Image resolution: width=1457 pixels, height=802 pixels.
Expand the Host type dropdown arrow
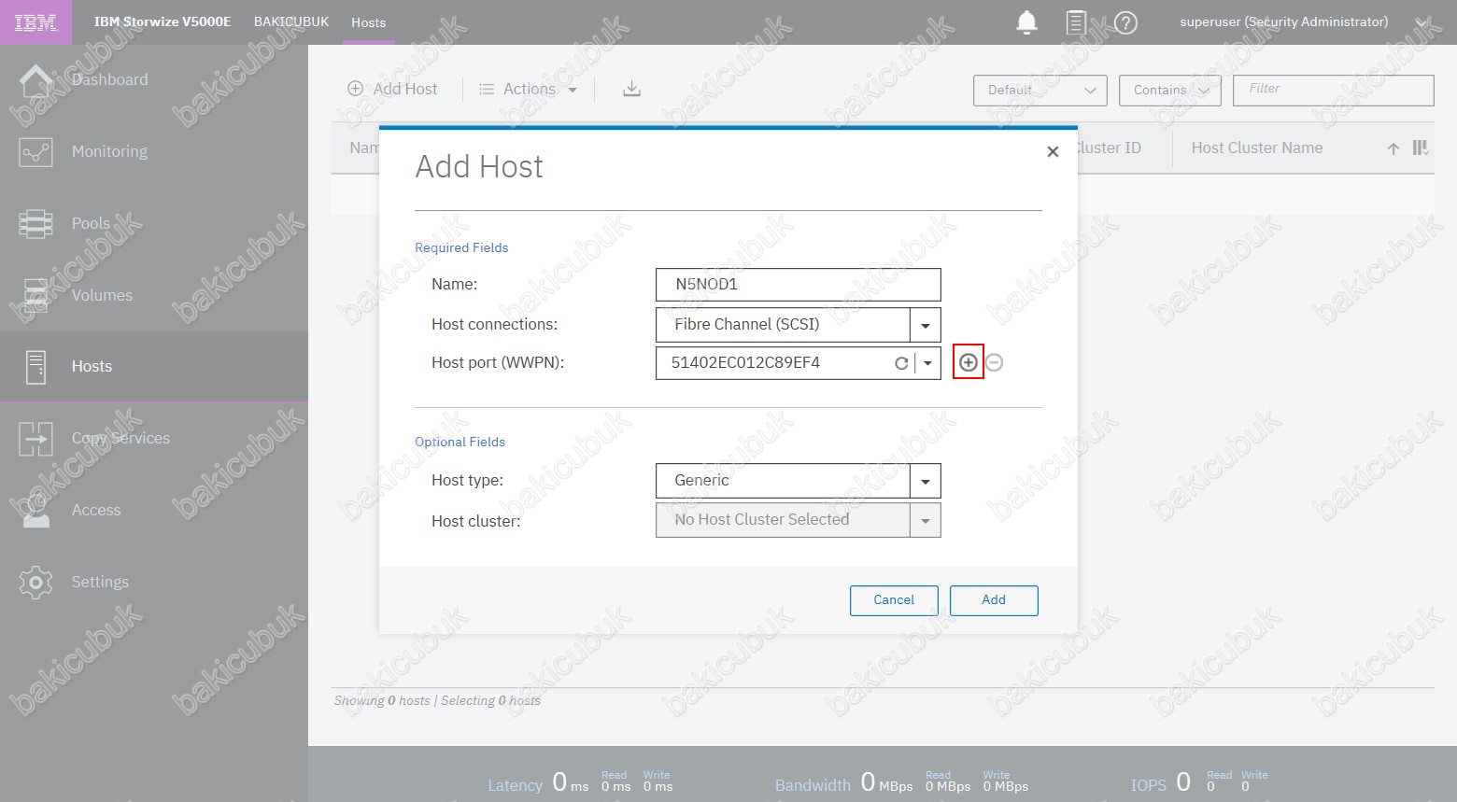tap(926, 481)
